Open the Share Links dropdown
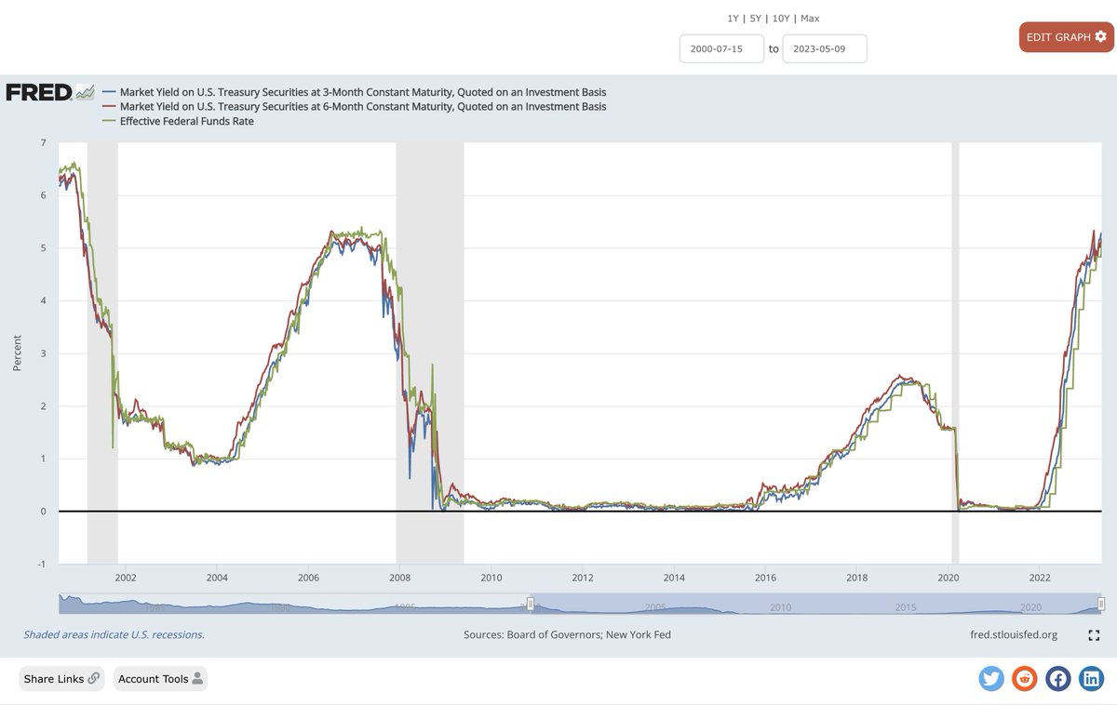Screen dimensions: 1117x705 click(x=61, y=679)
